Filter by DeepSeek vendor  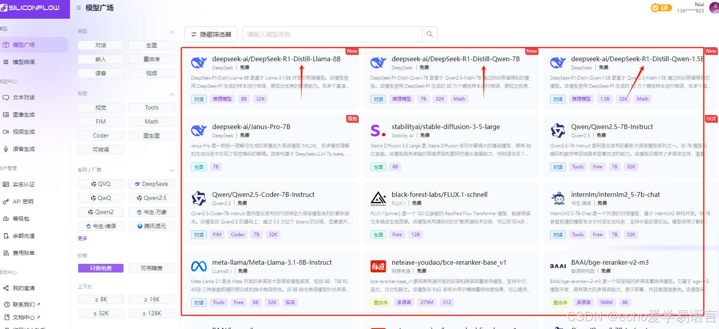pyautogui.click(x=152, y=184)
